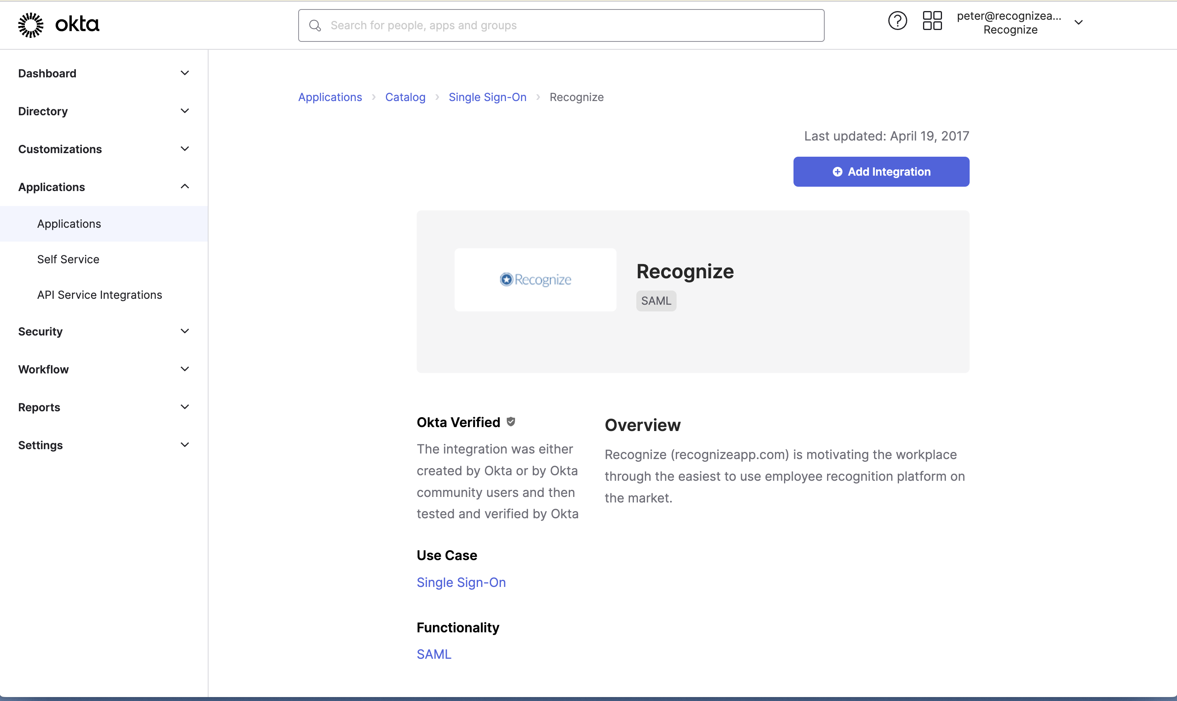
Task: Open the help question mark icon
Action: tap(897, 21)
